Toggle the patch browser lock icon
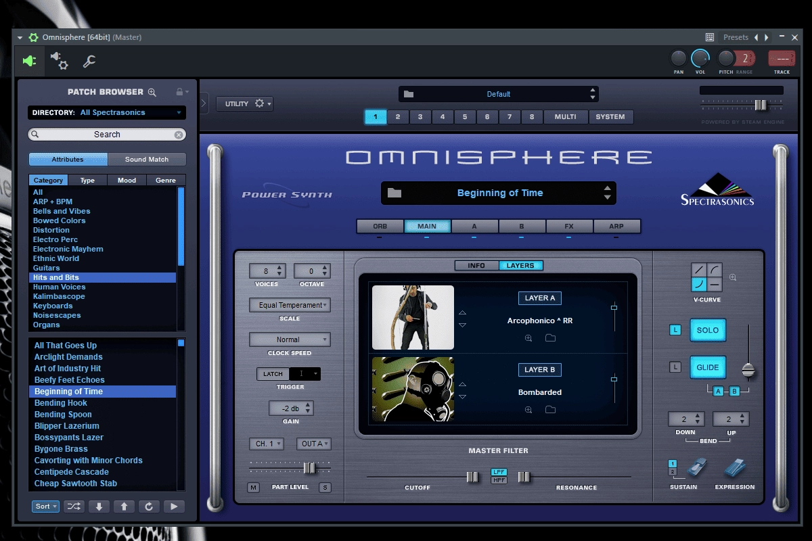The image size is (812, 541). (x=180, y=92)
